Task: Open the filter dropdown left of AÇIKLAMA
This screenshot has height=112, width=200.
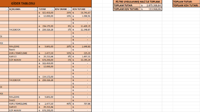Action: pyautogui.click(x=7, y=9)
